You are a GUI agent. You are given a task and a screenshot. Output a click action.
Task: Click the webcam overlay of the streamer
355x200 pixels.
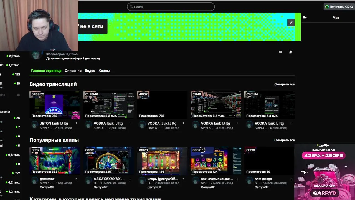(39, 25)
